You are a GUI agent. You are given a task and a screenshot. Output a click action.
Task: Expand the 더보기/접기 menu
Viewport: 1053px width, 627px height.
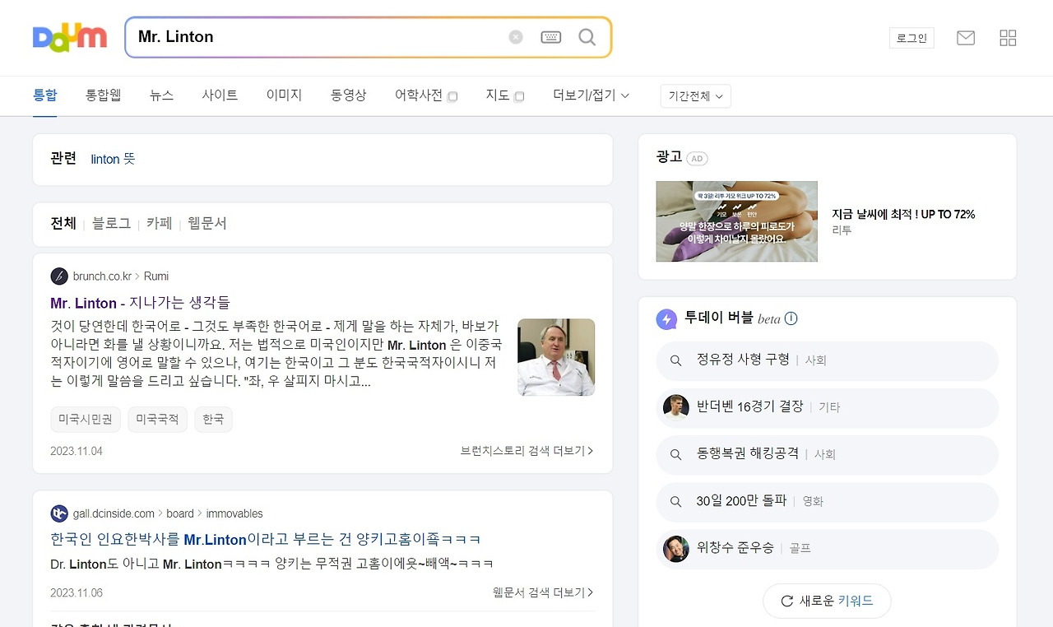tap(591, 95)
